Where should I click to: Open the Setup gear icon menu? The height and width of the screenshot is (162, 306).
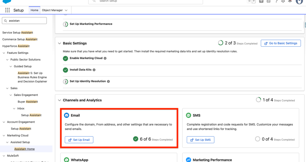(x=283, y=1)
